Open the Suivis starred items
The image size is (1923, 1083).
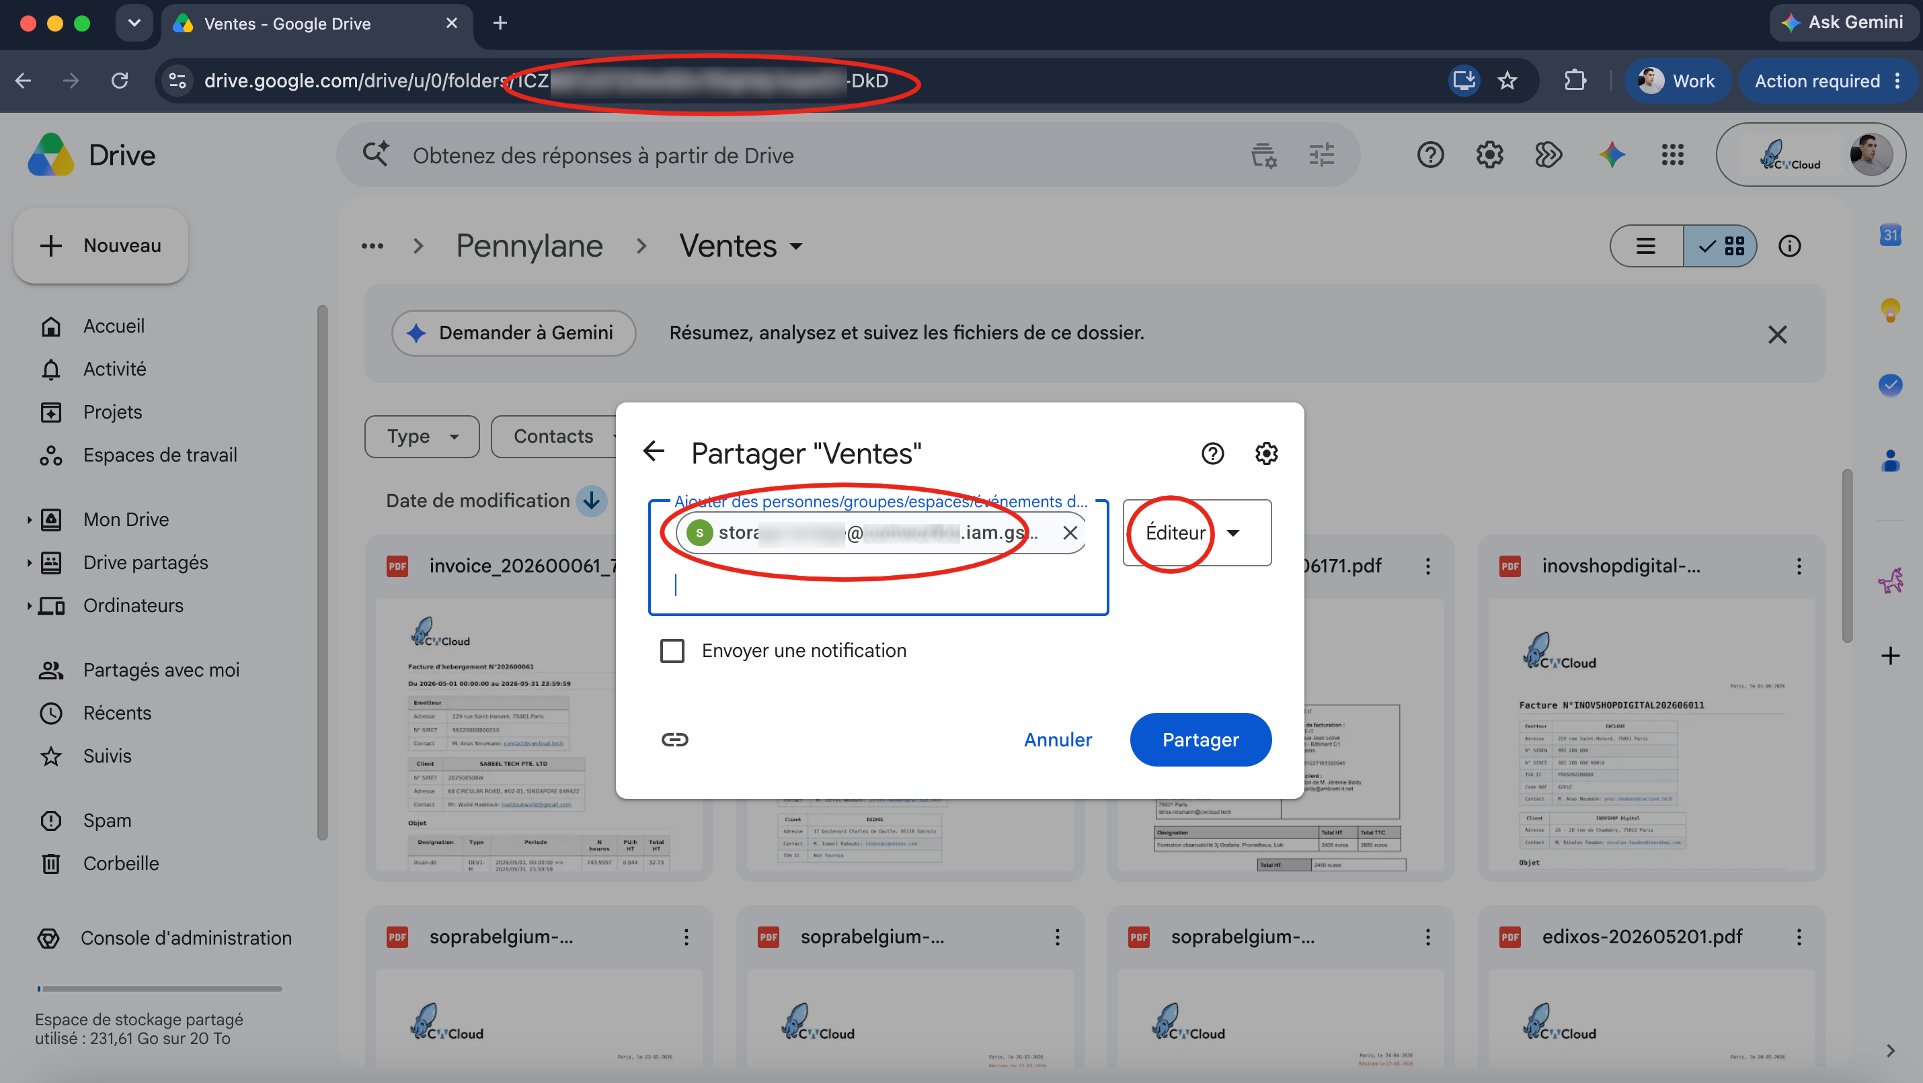click(107, 756)
